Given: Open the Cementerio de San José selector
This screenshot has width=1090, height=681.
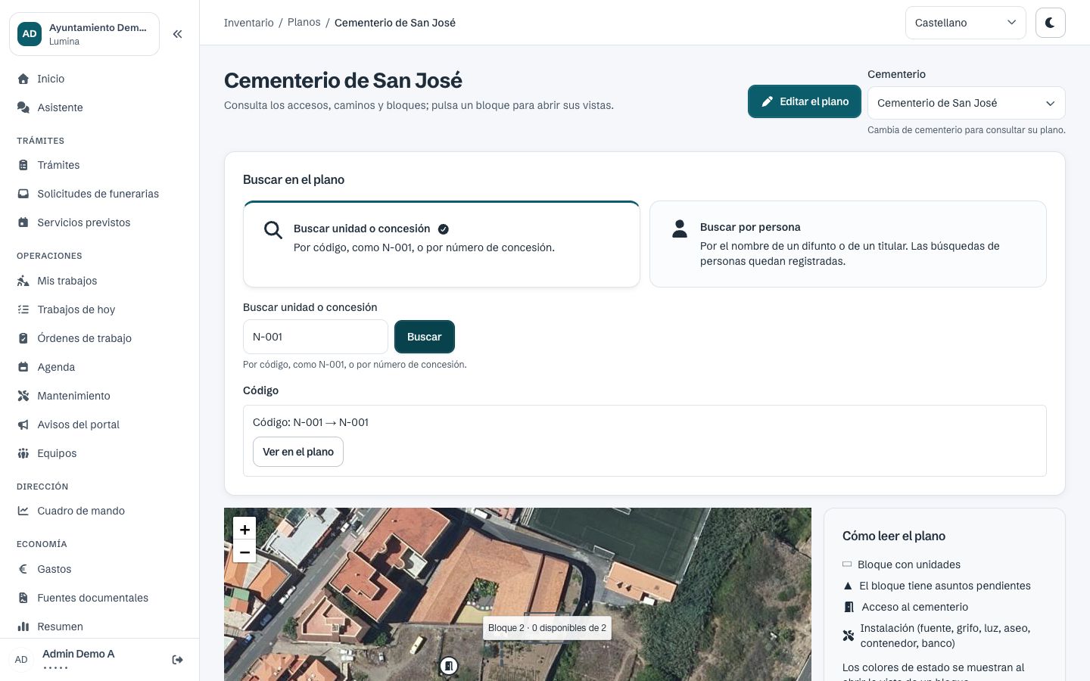Looking at the screenshot, I should [966, 103].
